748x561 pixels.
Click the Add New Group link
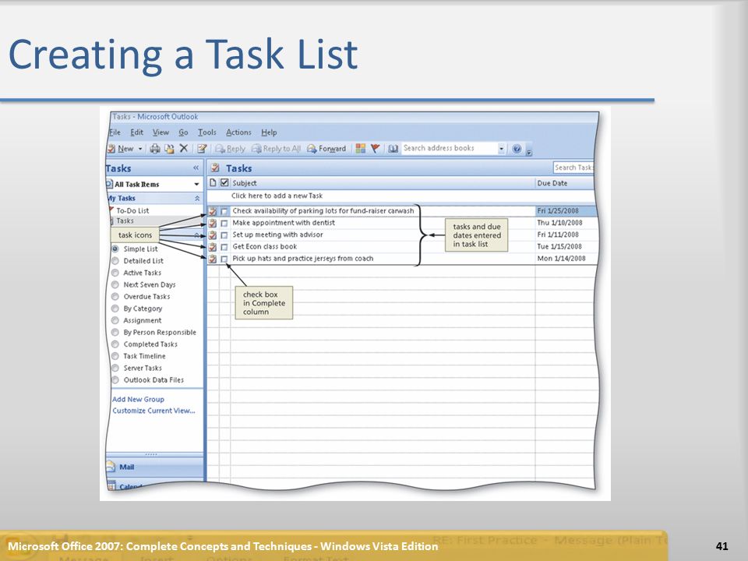[x=139, y=399]
